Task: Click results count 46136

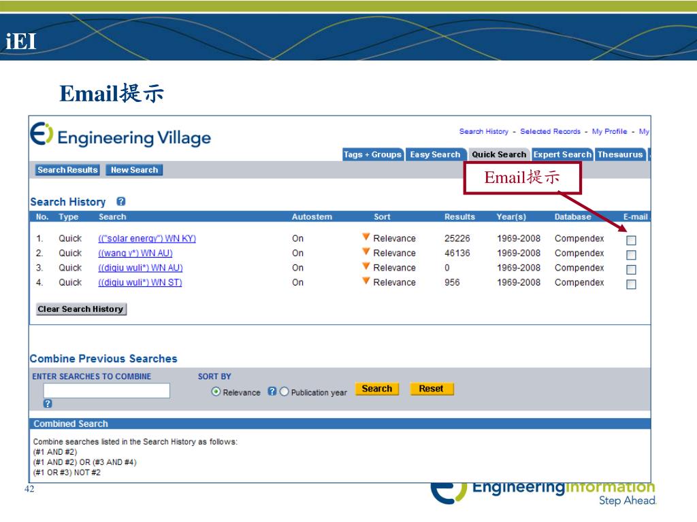Action: coord(457,253)
